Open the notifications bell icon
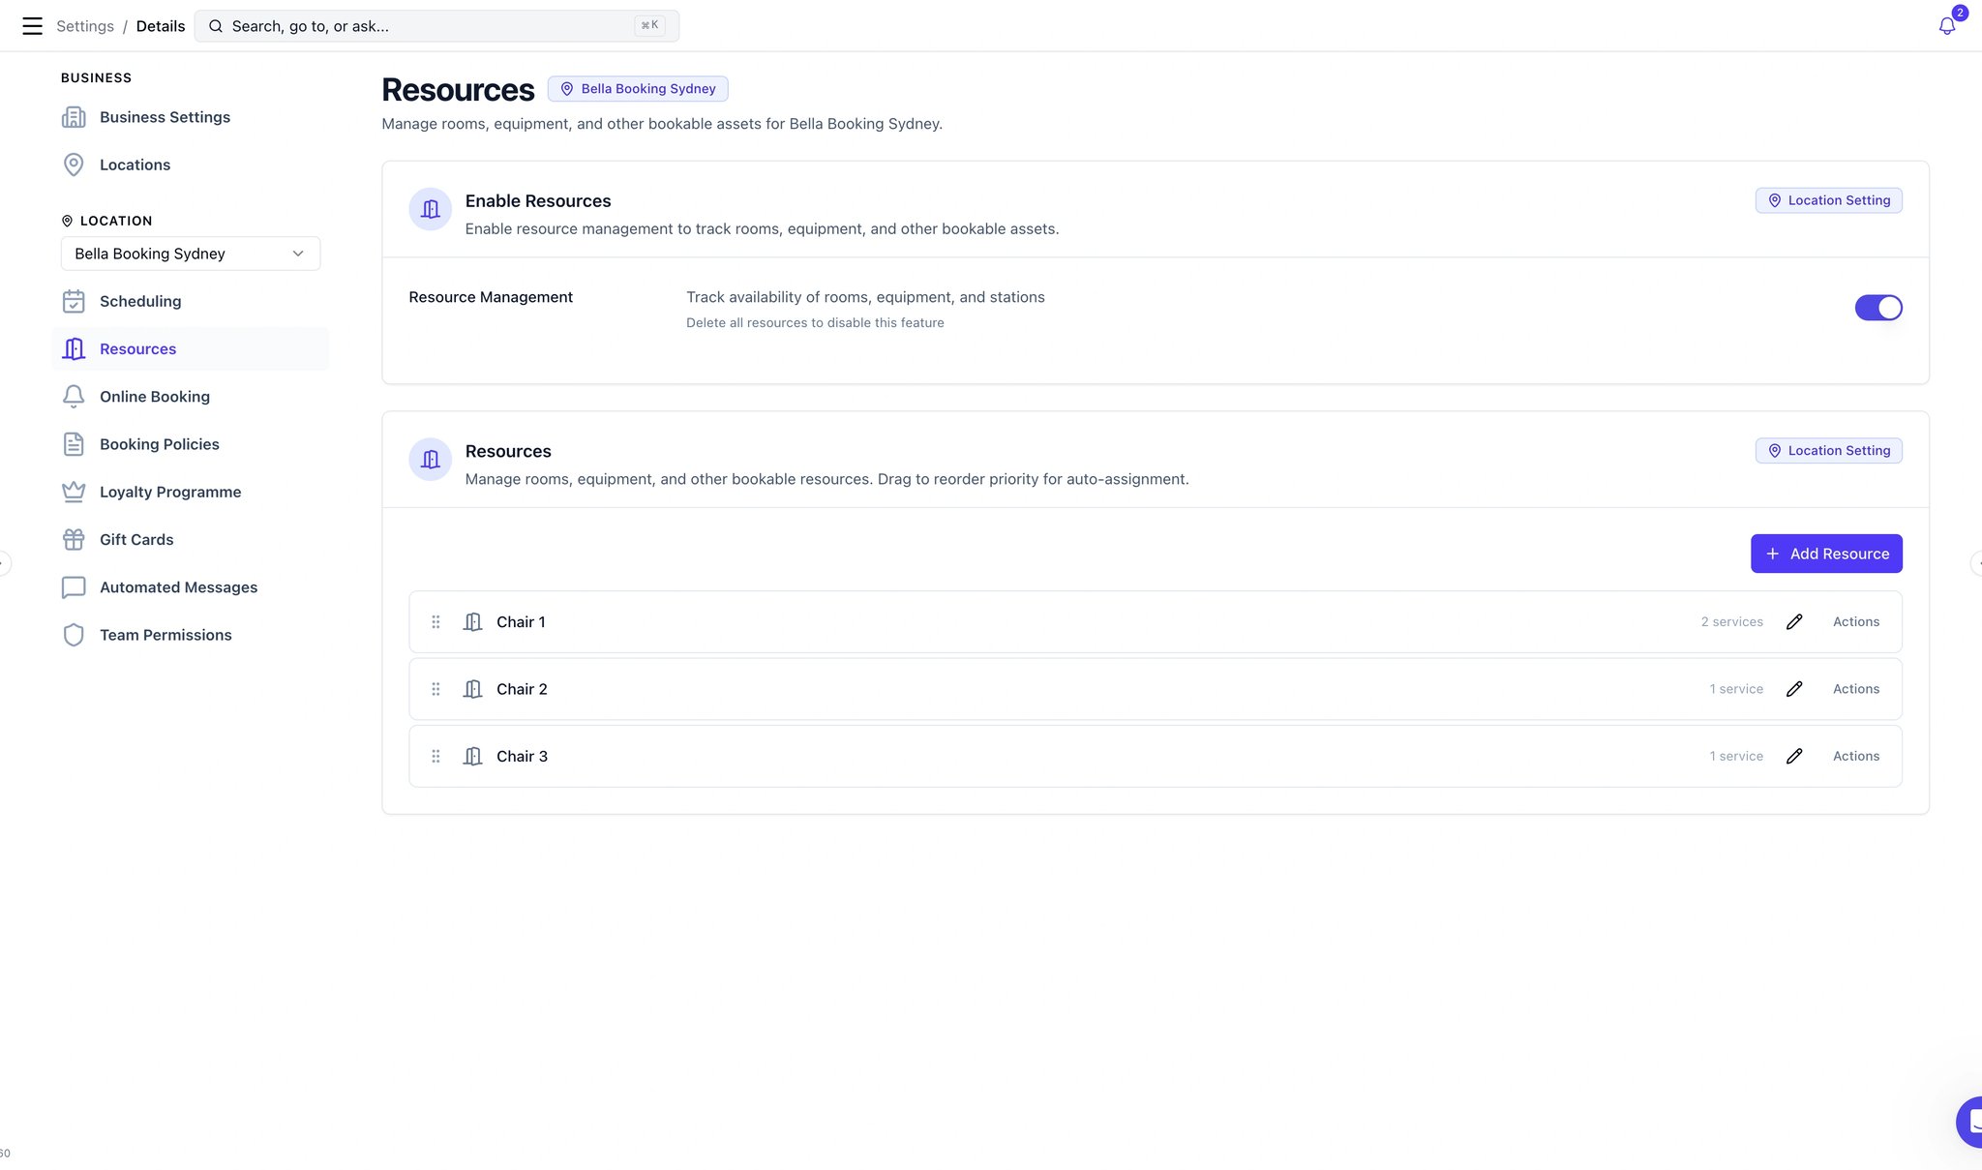The width and height of the screenshot is (1982, 1170). 1947,26
